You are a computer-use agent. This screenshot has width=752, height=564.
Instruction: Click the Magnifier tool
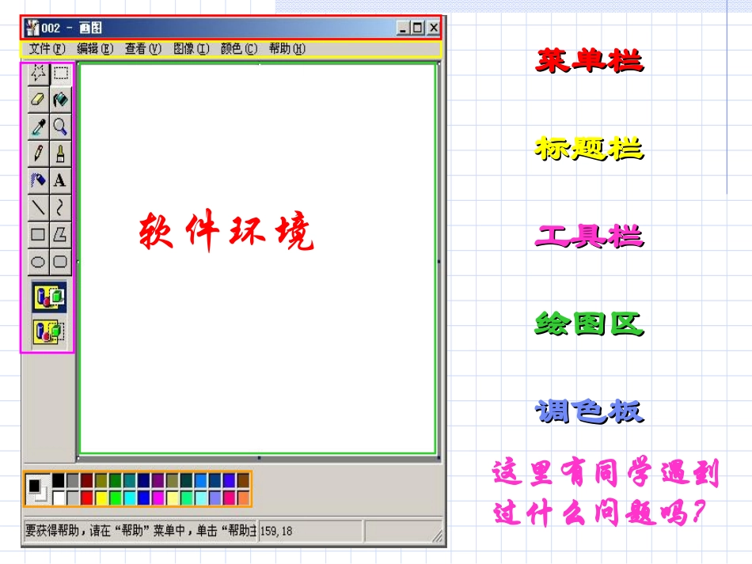coord(60,127)
